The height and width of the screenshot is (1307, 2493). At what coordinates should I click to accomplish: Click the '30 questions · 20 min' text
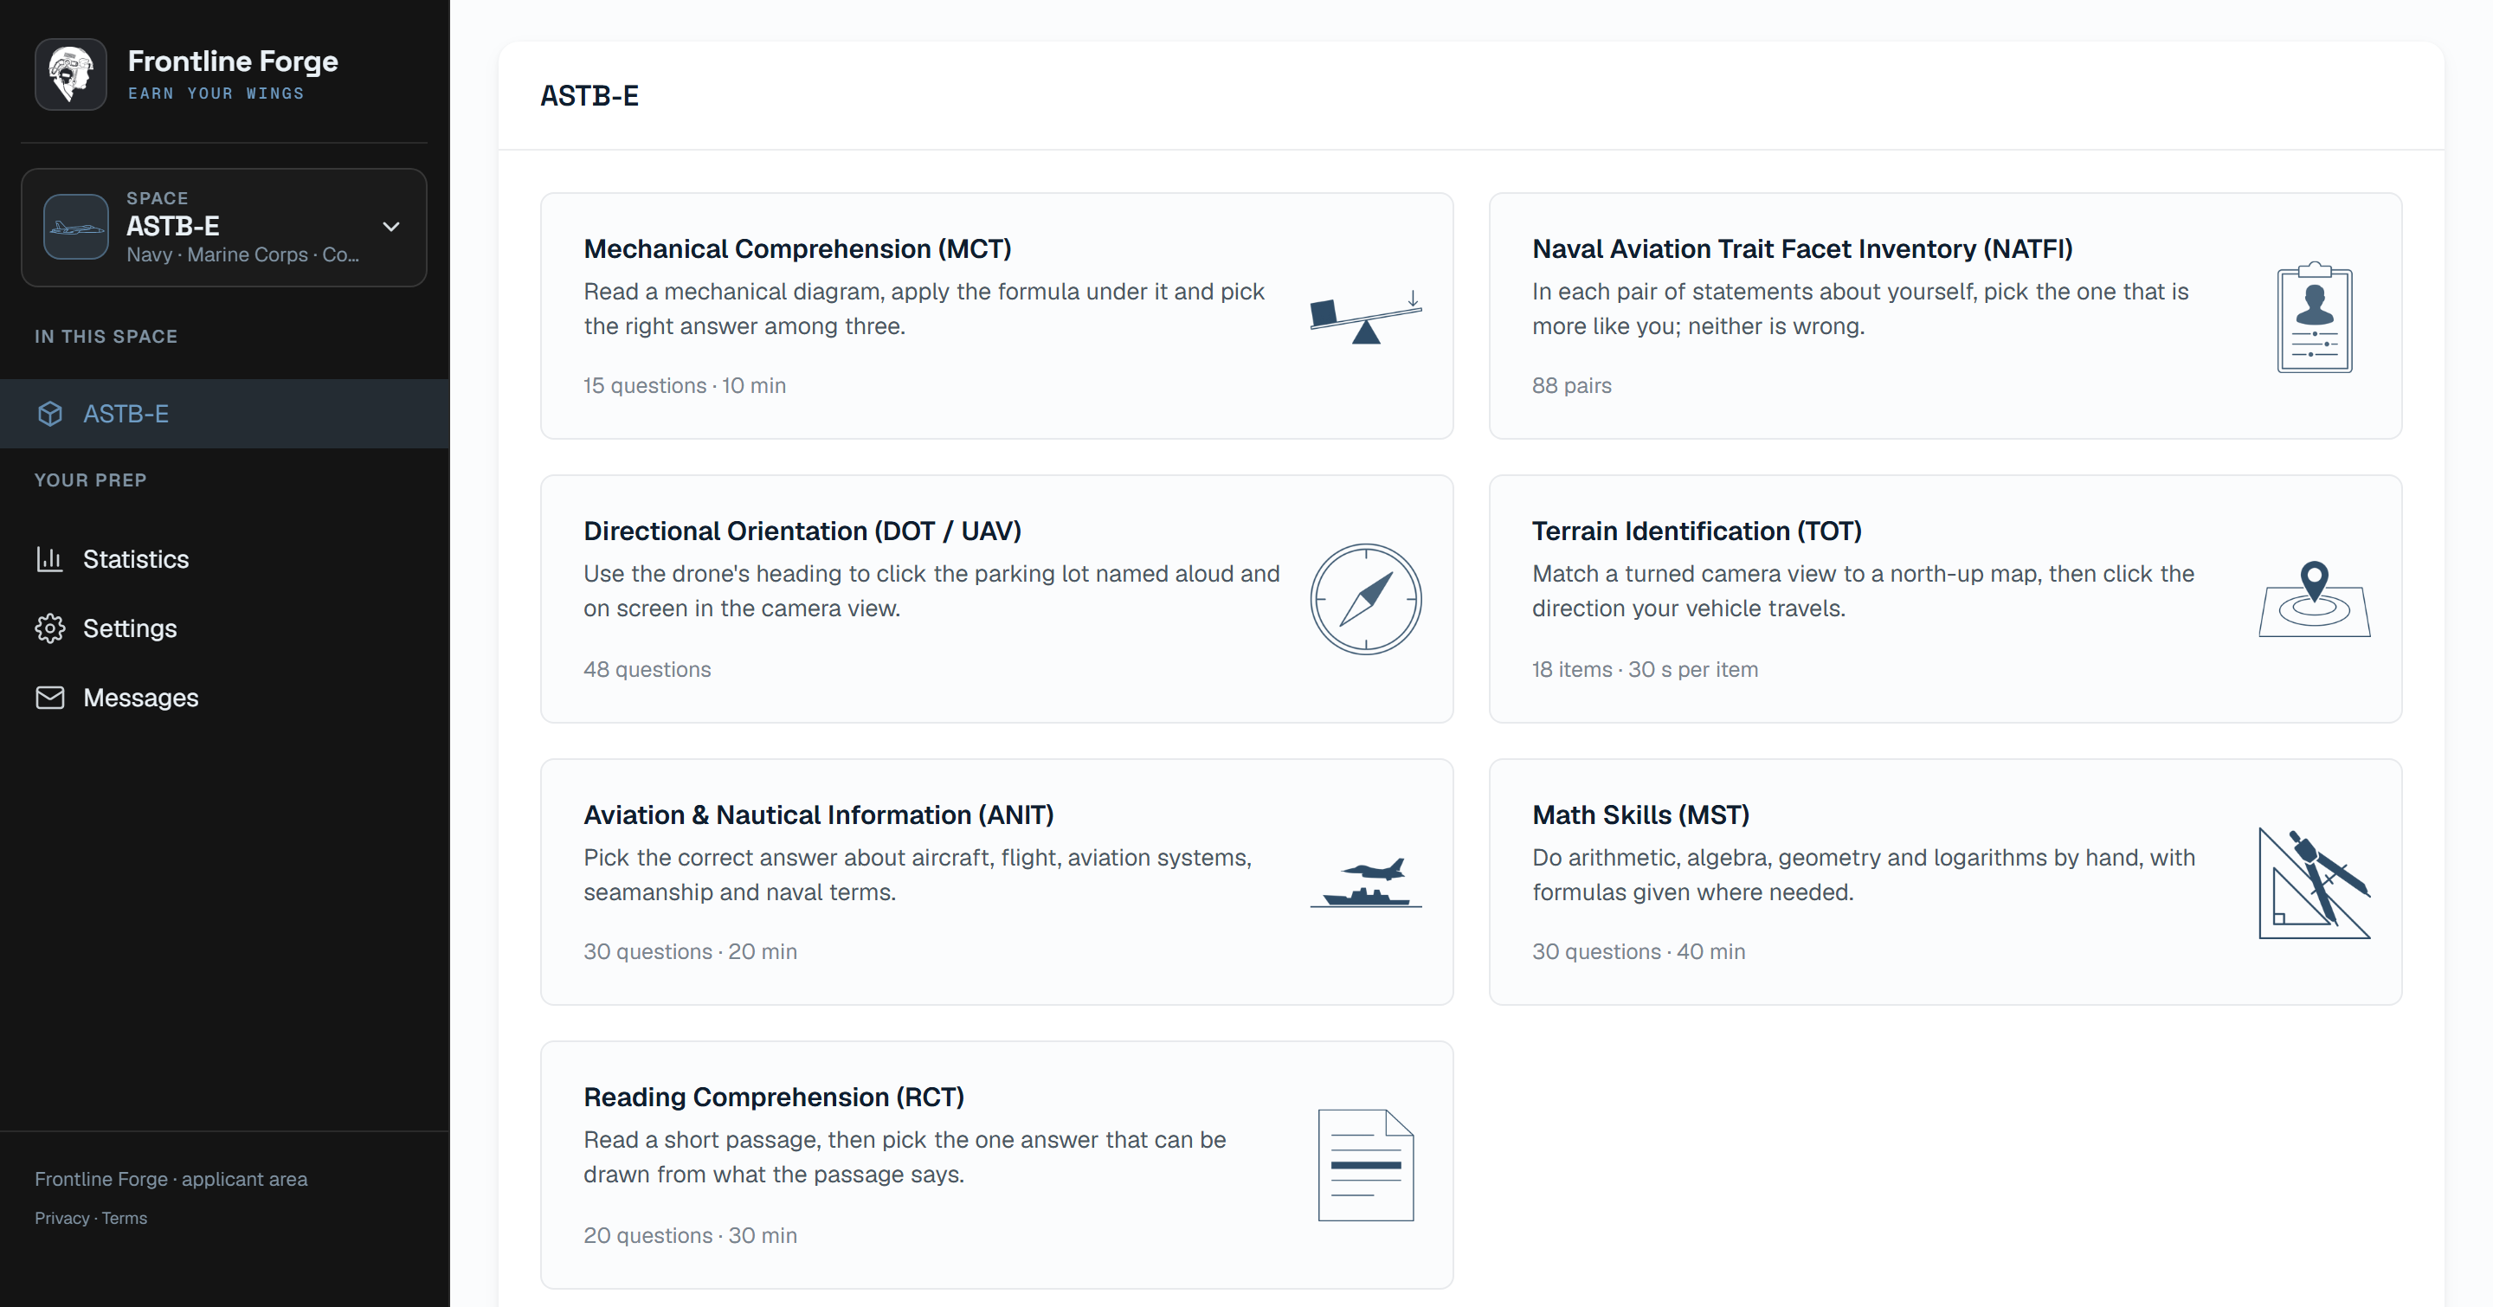coord(690,952)
